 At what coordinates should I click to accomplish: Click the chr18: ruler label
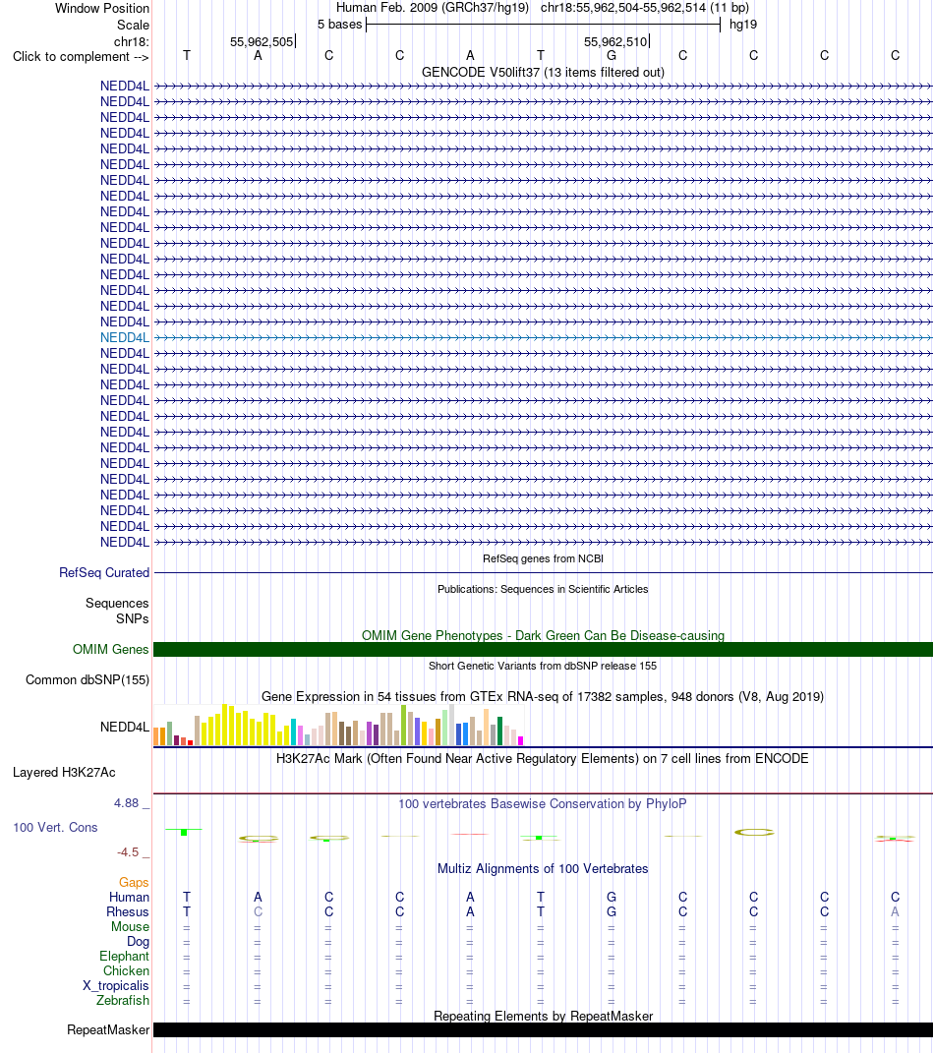[x=132, y=41]
